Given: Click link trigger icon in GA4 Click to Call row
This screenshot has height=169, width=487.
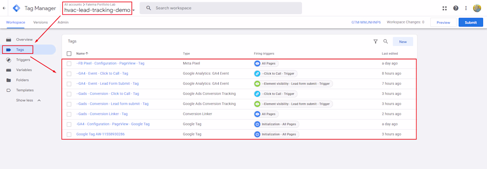Looking at the screenshot, I should (257, 74).
